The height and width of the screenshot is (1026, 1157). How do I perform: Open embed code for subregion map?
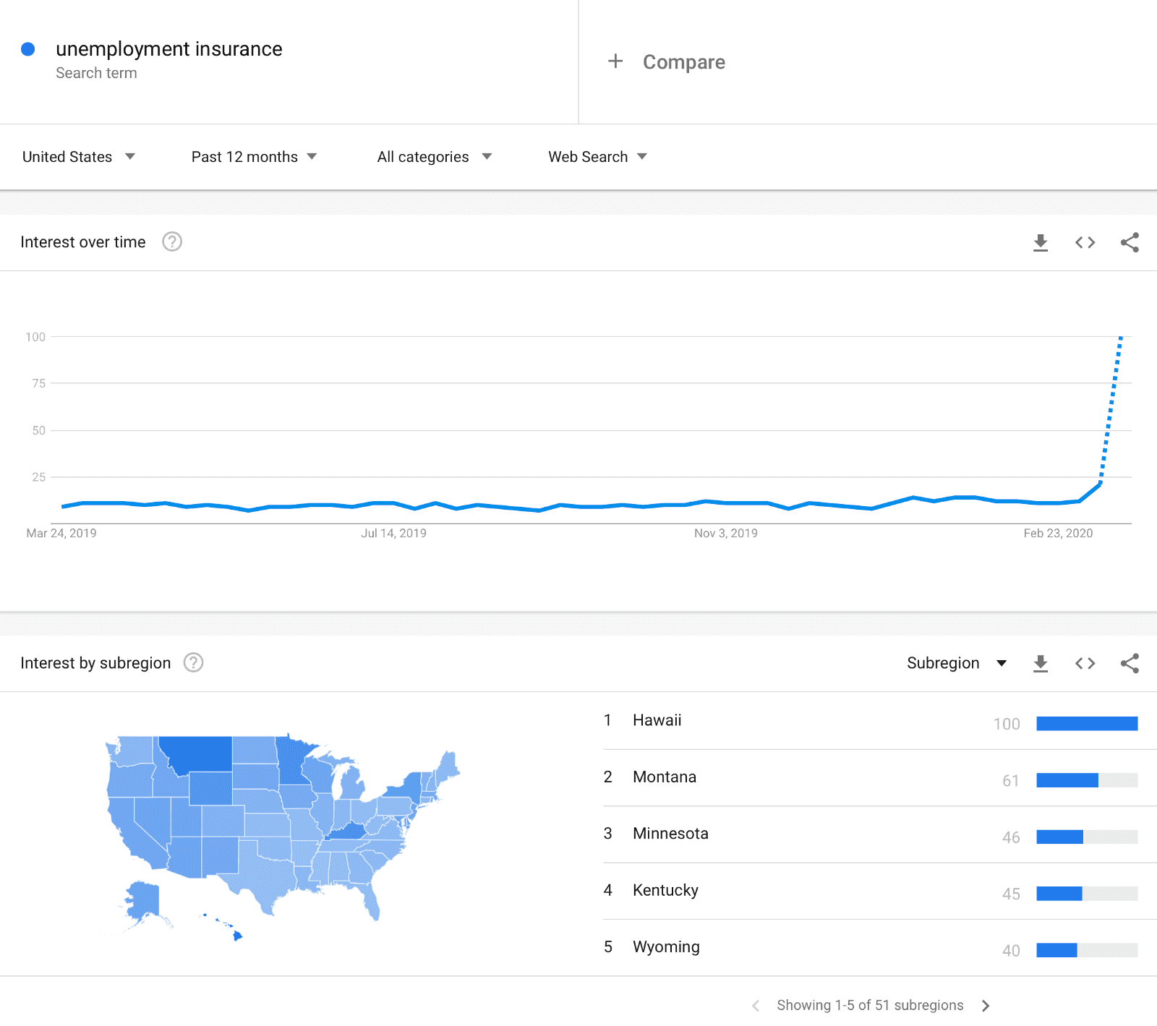pos(1085,663)
